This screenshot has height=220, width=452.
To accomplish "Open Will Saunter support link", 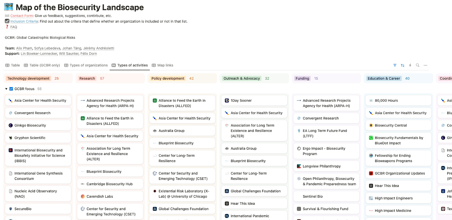I will (x=69, y=54).
